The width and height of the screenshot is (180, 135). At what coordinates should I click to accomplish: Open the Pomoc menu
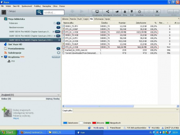62,6
